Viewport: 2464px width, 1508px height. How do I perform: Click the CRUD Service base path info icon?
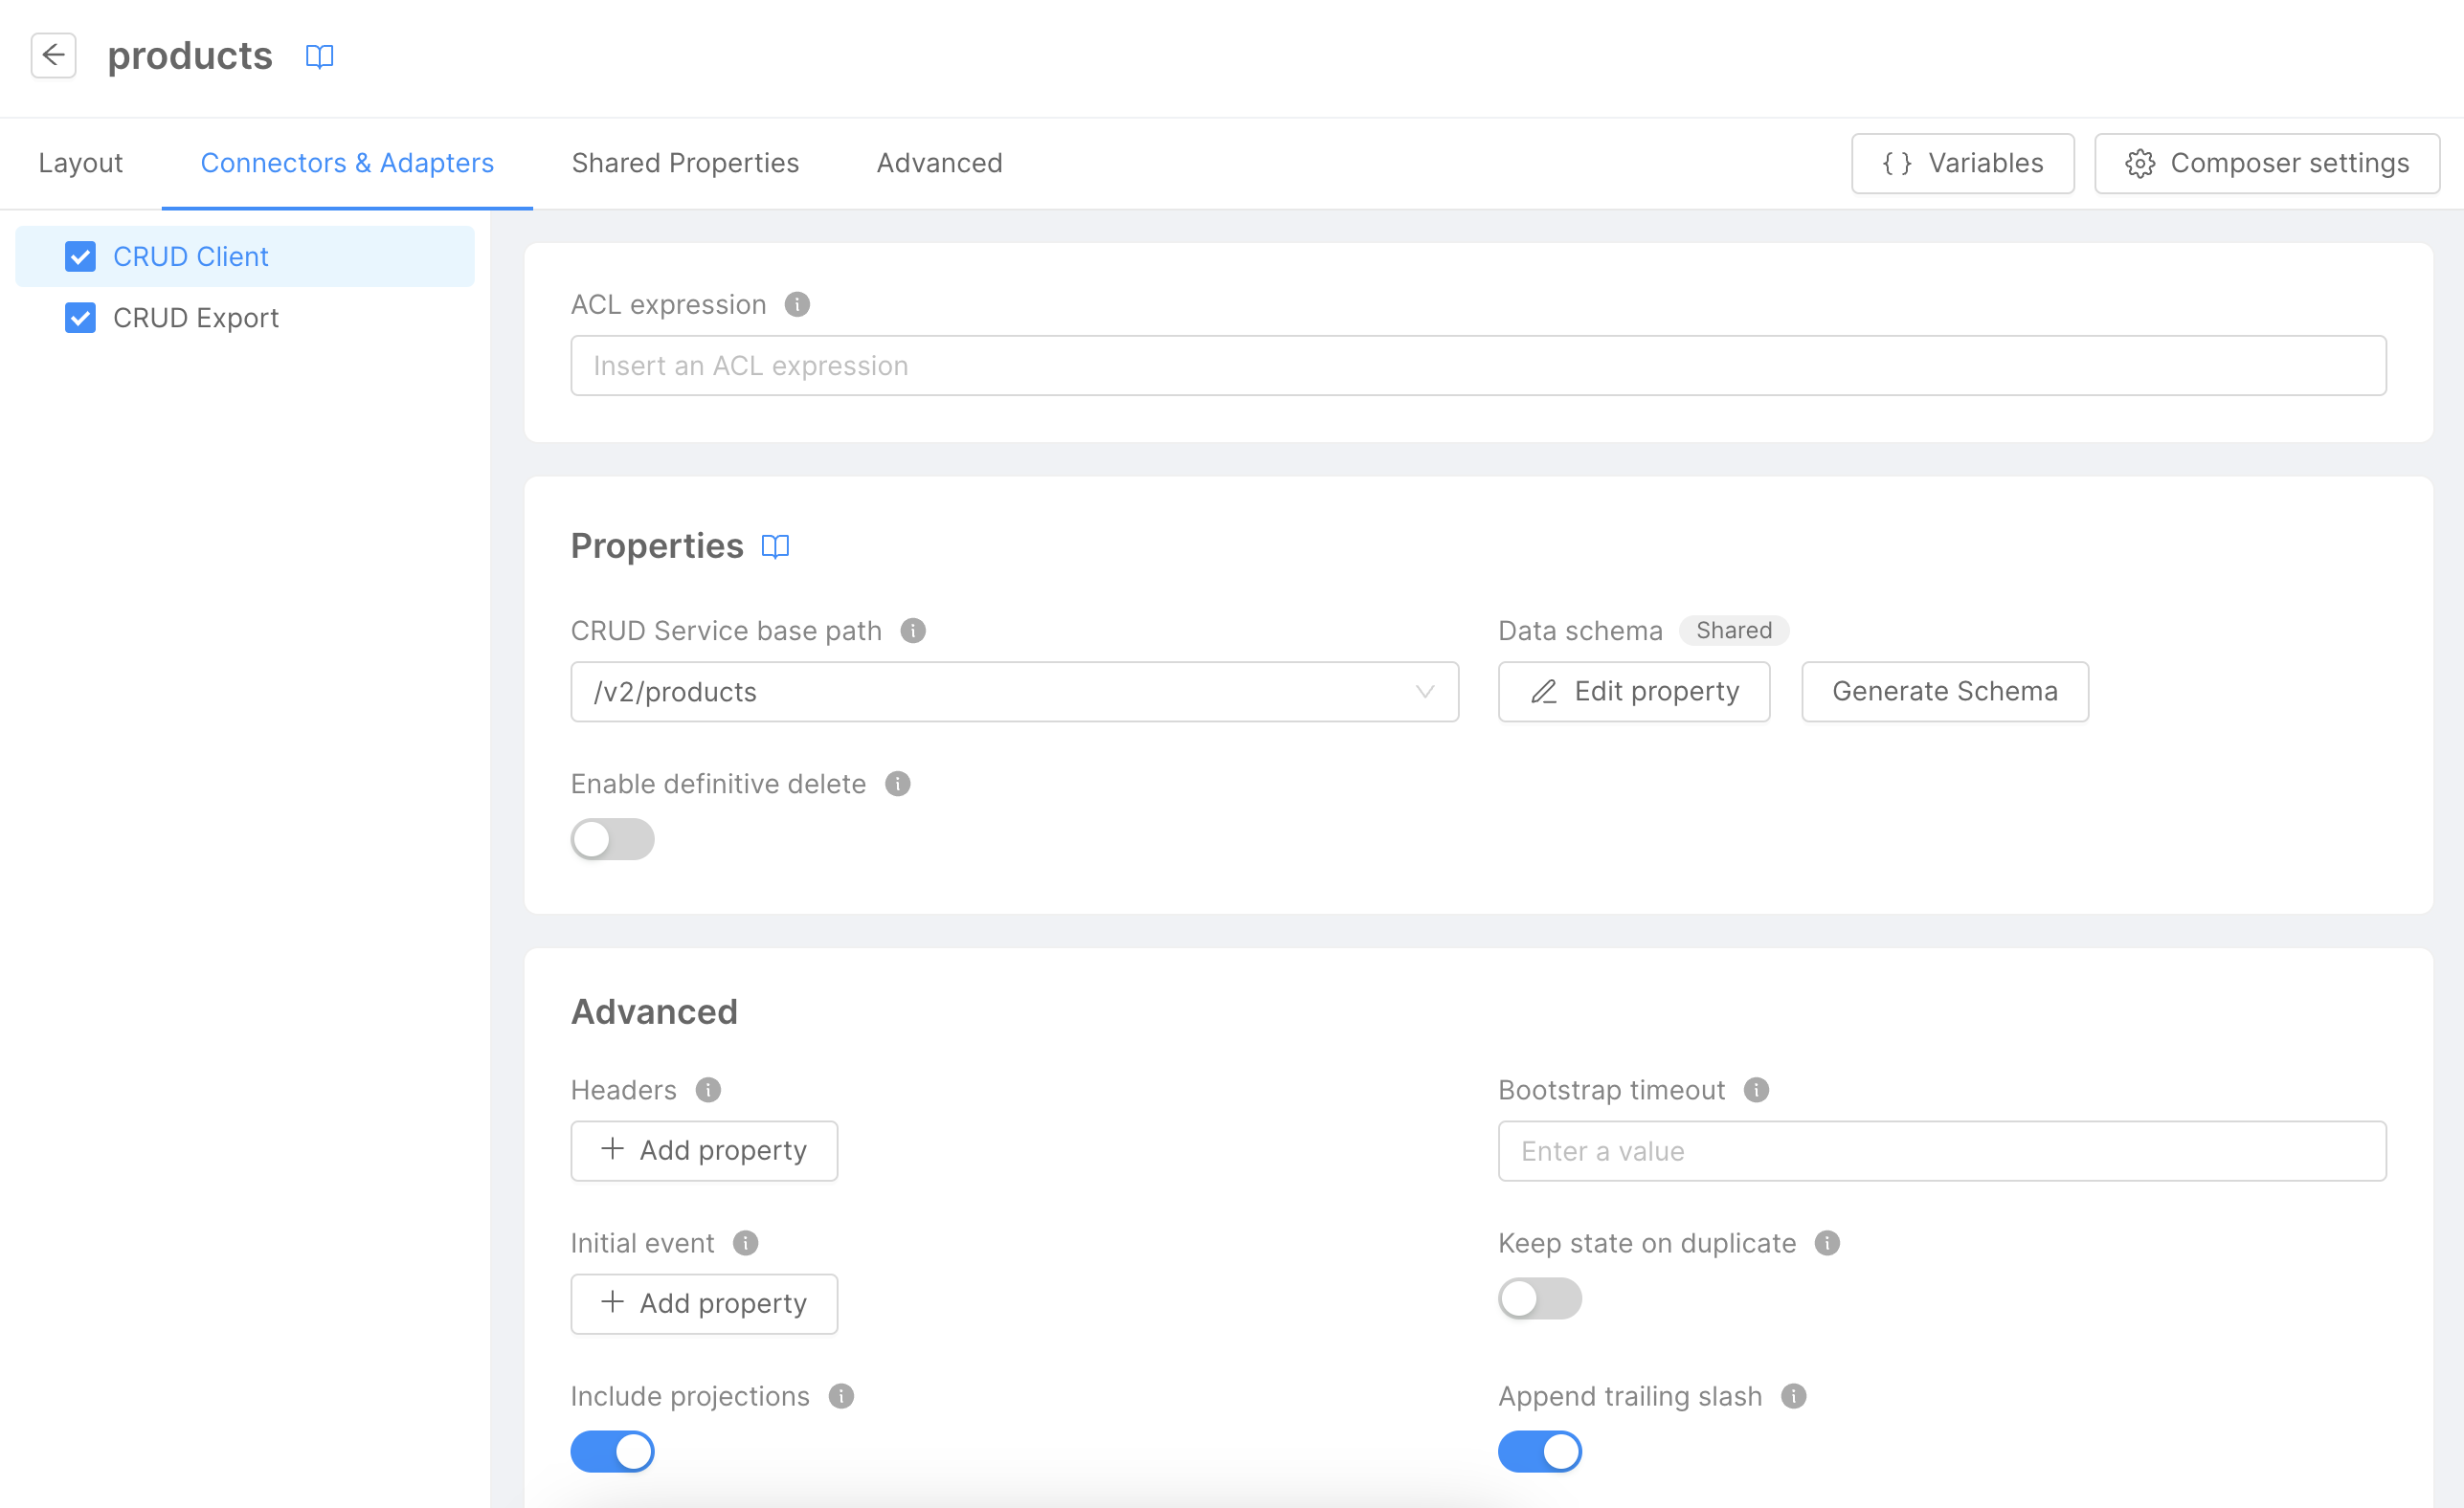[912, 631]
